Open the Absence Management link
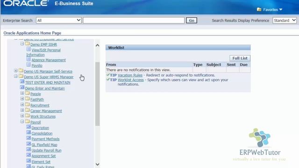This screenshot has height=168, width=299. (x=49, y=60)
